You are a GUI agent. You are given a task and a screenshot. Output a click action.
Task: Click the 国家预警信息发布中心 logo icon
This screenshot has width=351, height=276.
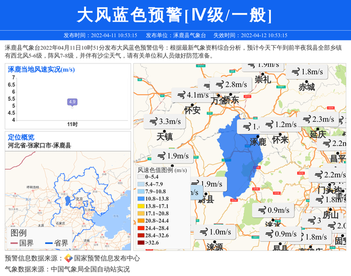[68, 258]
